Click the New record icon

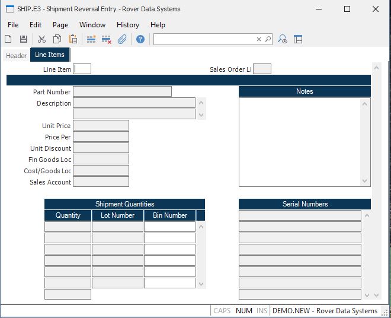pos(8,39)
